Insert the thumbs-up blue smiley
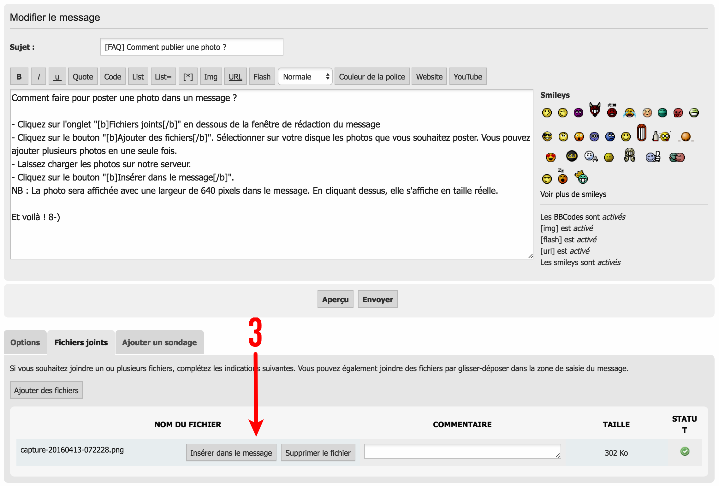Screen dimensions: 719x486 (653, 157)
